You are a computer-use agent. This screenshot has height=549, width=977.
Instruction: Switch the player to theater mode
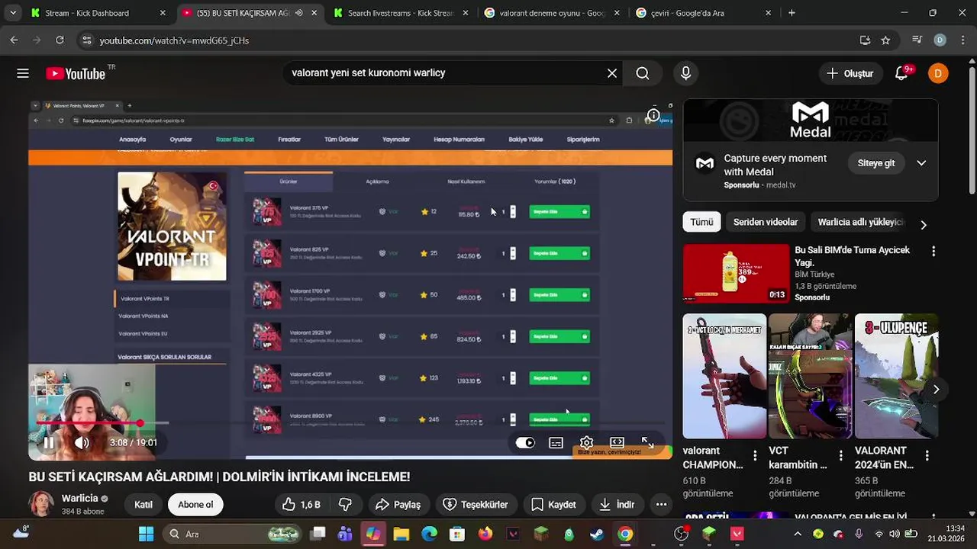(617, 442)
